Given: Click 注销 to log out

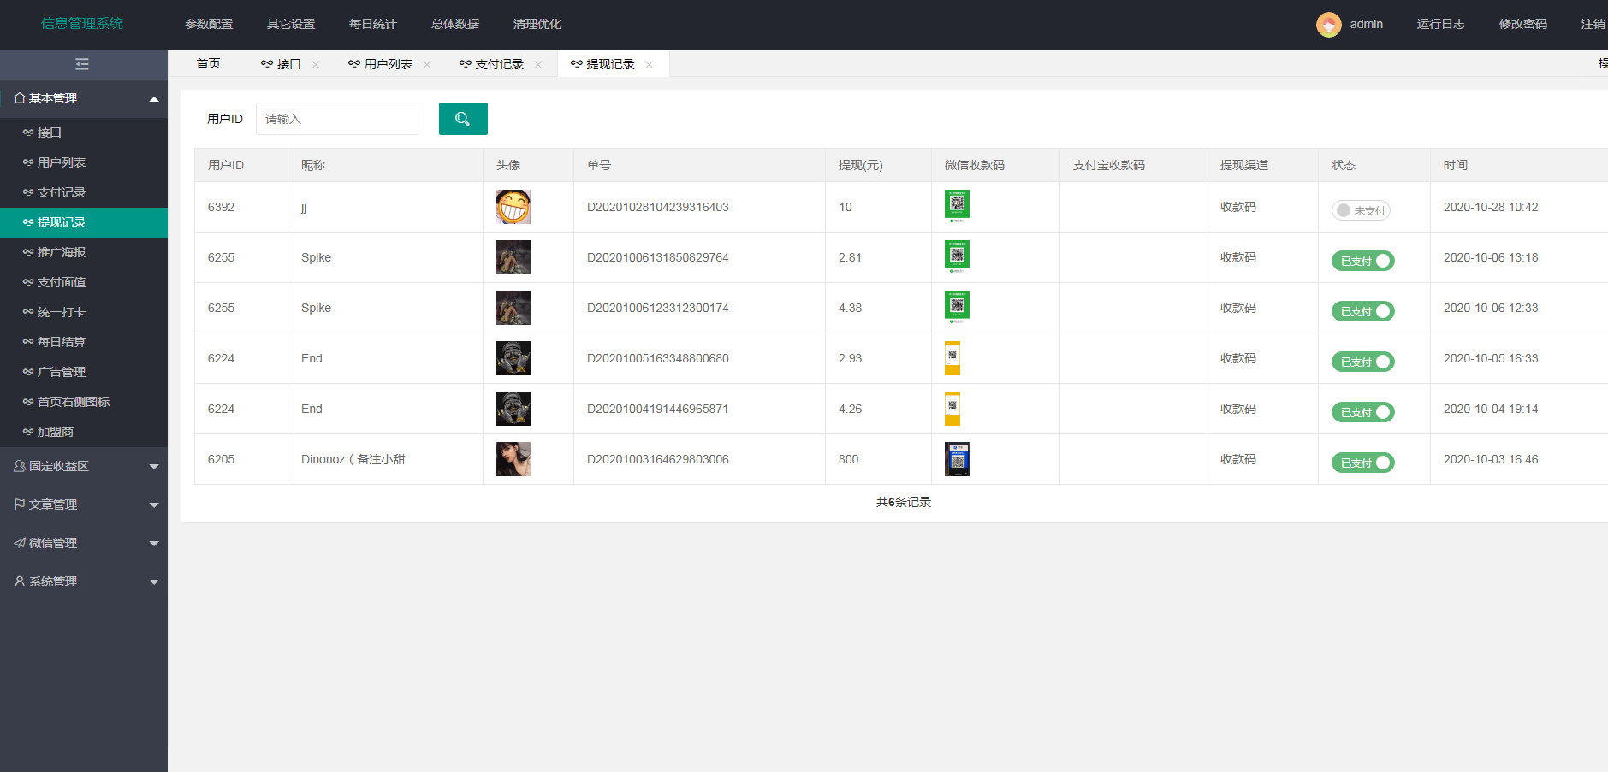Looking at the screenshot, I should [1593, 24].
